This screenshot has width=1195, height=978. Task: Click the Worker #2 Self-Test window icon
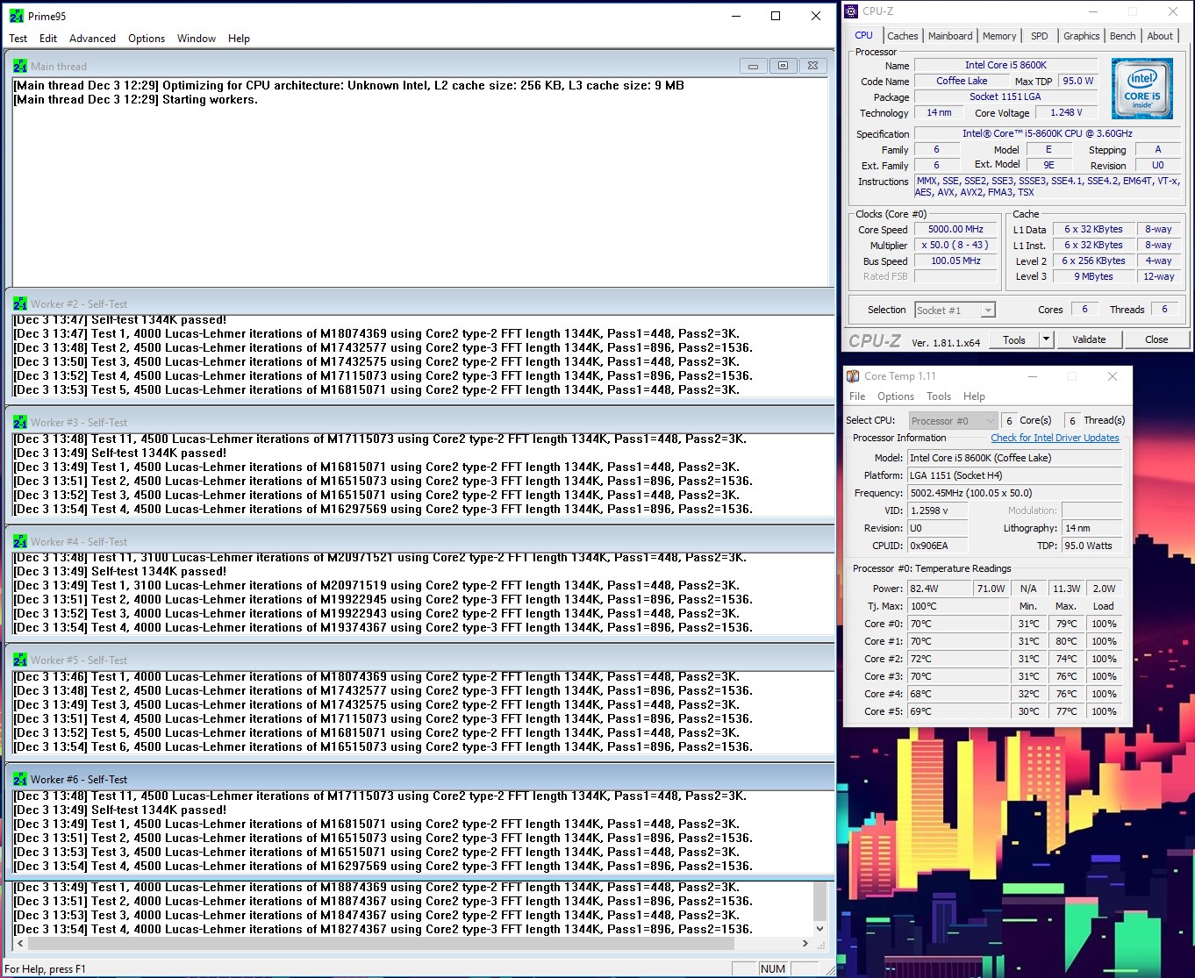[x=20, y=303]
